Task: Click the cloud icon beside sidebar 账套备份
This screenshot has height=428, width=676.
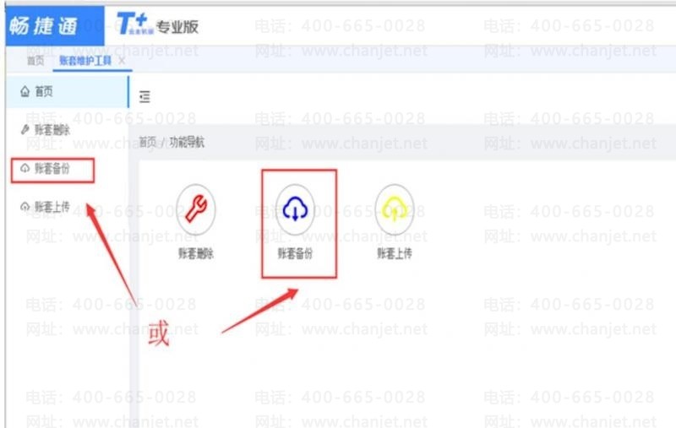Action: click(25, 168)
